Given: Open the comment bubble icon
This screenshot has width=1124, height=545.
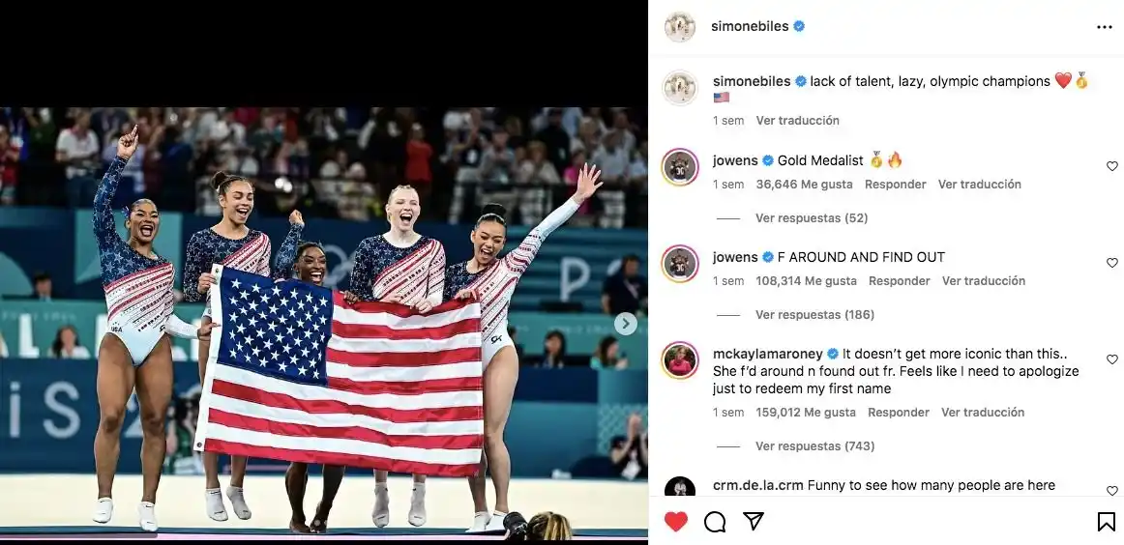Looking at the screenshot, I should (715, 522).
